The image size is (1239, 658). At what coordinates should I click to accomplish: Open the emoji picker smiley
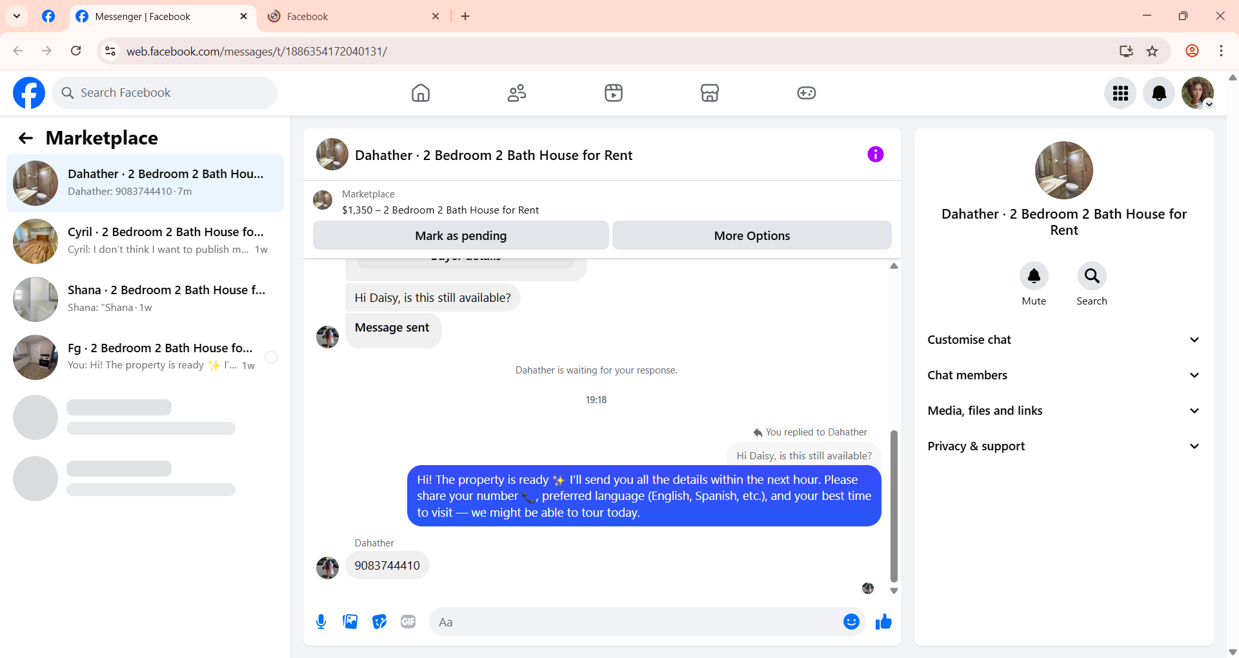tap(851, 622)
